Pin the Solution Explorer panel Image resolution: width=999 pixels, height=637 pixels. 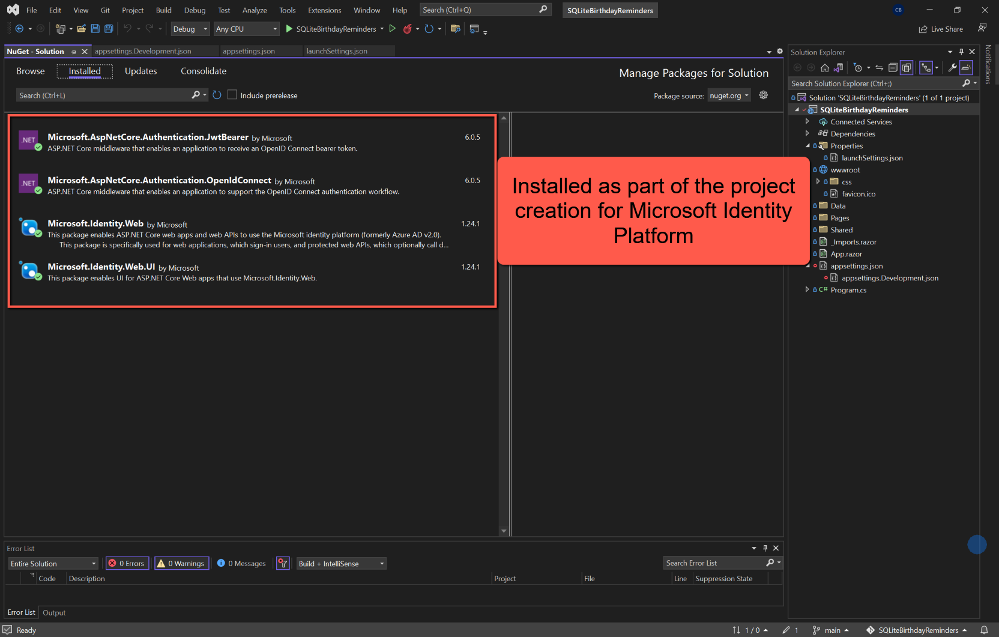[961, 52]
